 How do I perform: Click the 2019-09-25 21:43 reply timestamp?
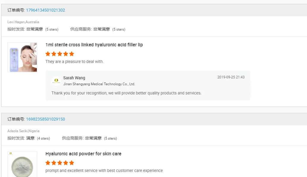coord(231,77)
